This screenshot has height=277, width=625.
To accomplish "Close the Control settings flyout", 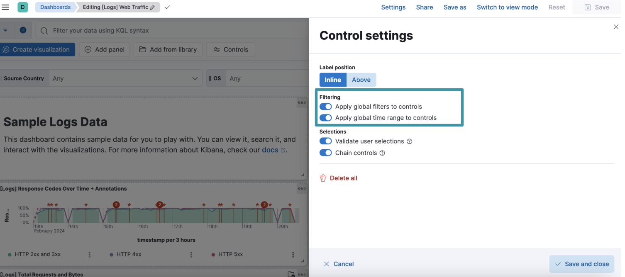I will click(616, 27).
